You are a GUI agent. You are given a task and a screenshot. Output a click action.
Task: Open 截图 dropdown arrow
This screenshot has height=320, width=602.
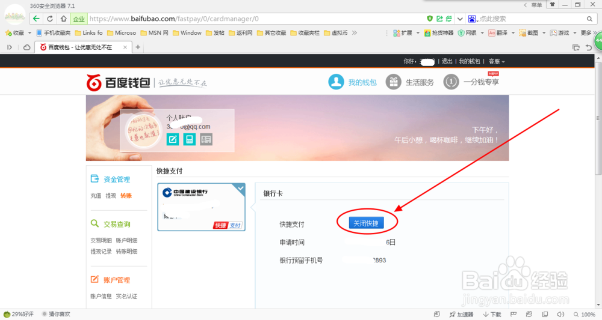point(544,33)
